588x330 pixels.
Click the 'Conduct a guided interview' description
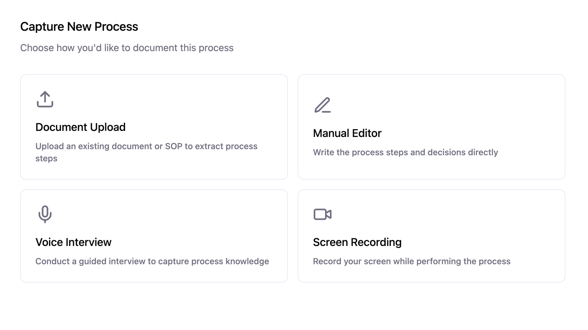tap(152, 262)
